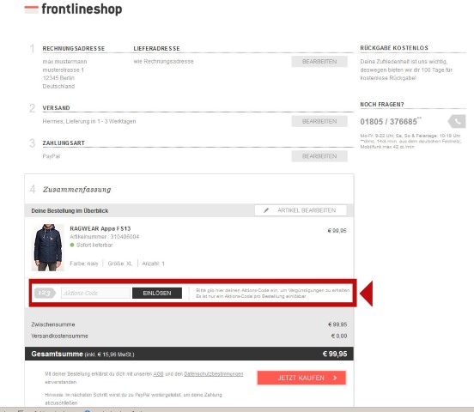Viewport: 474px width, 412px height.
Task: Click the RAGWEAR Appa FS13 product title
Action: point(100,228)
